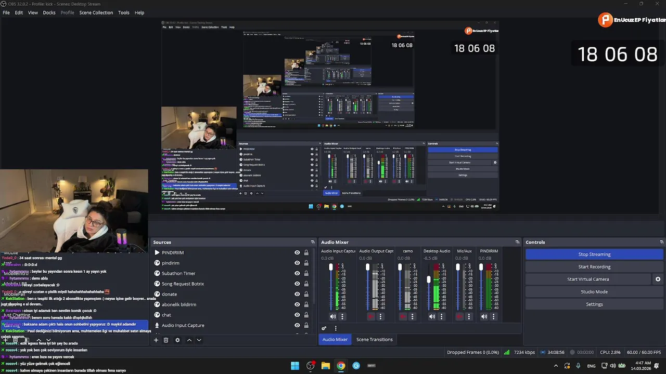Screen dimensions: 666x374
Task: Mute the Audio Input Capture mixer channel
Action: click(x=333, y=316)
